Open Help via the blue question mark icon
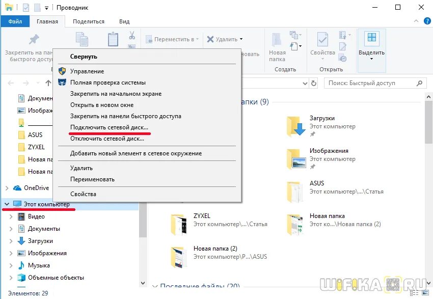Viewport: 433px width, 299px height. tap(426, 21)
